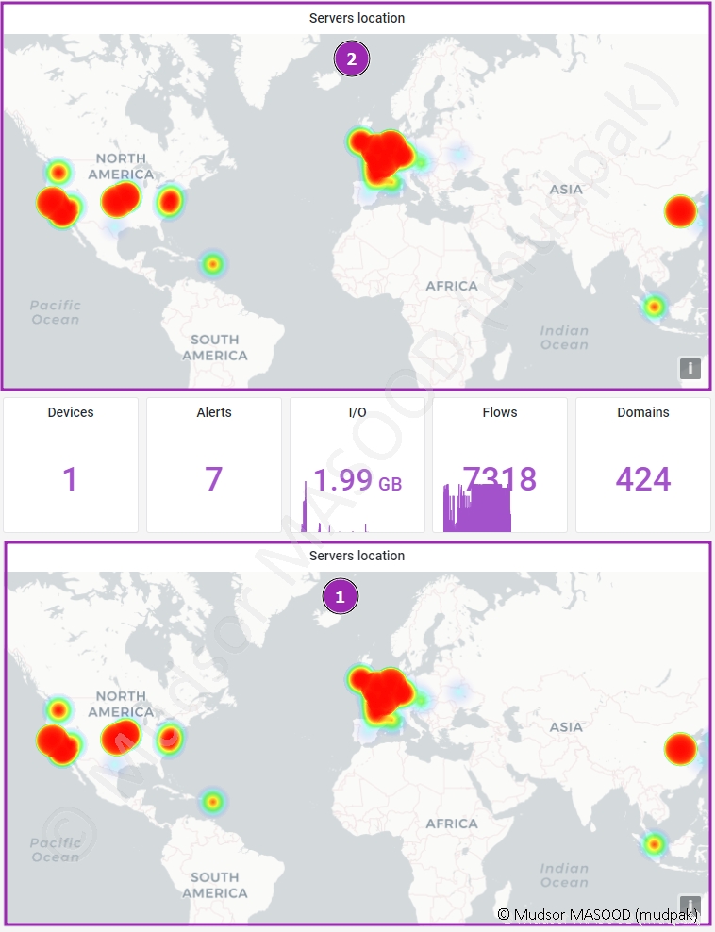Select the East Asia hotspot on the upper map
This screenshot has height=932, width=715.
[x=679, y=211]
